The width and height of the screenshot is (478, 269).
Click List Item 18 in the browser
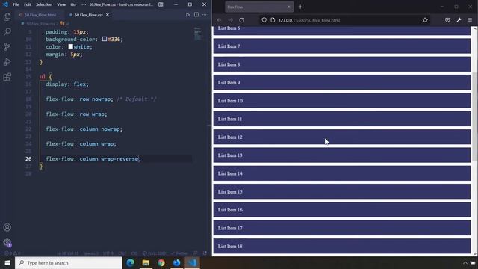coord(342,246)
